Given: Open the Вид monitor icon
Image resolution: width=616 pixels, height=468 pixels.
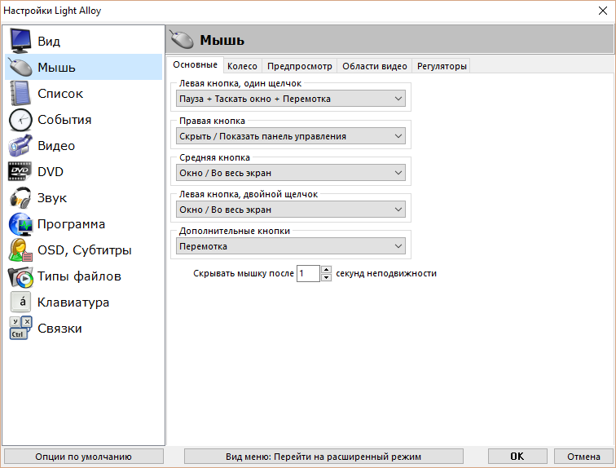Looking at the screenshot, I should pyautogui.click(x=20, y=41).
